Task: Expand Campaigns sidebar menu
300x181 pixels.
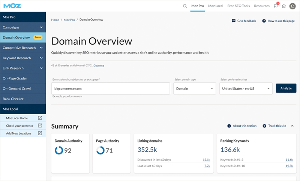Action: tap(23, 27)
